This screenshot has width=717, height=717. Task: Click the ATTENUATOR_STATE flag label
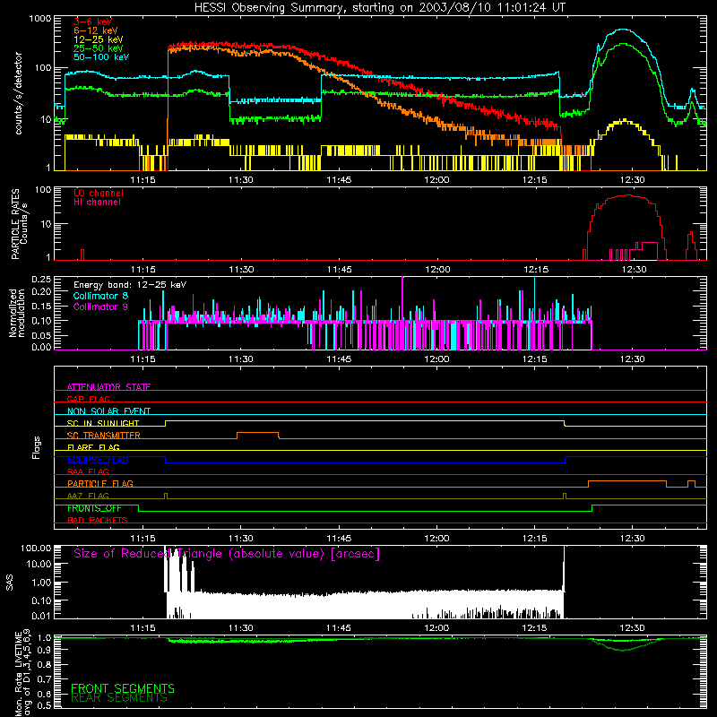tap(108, 387)
